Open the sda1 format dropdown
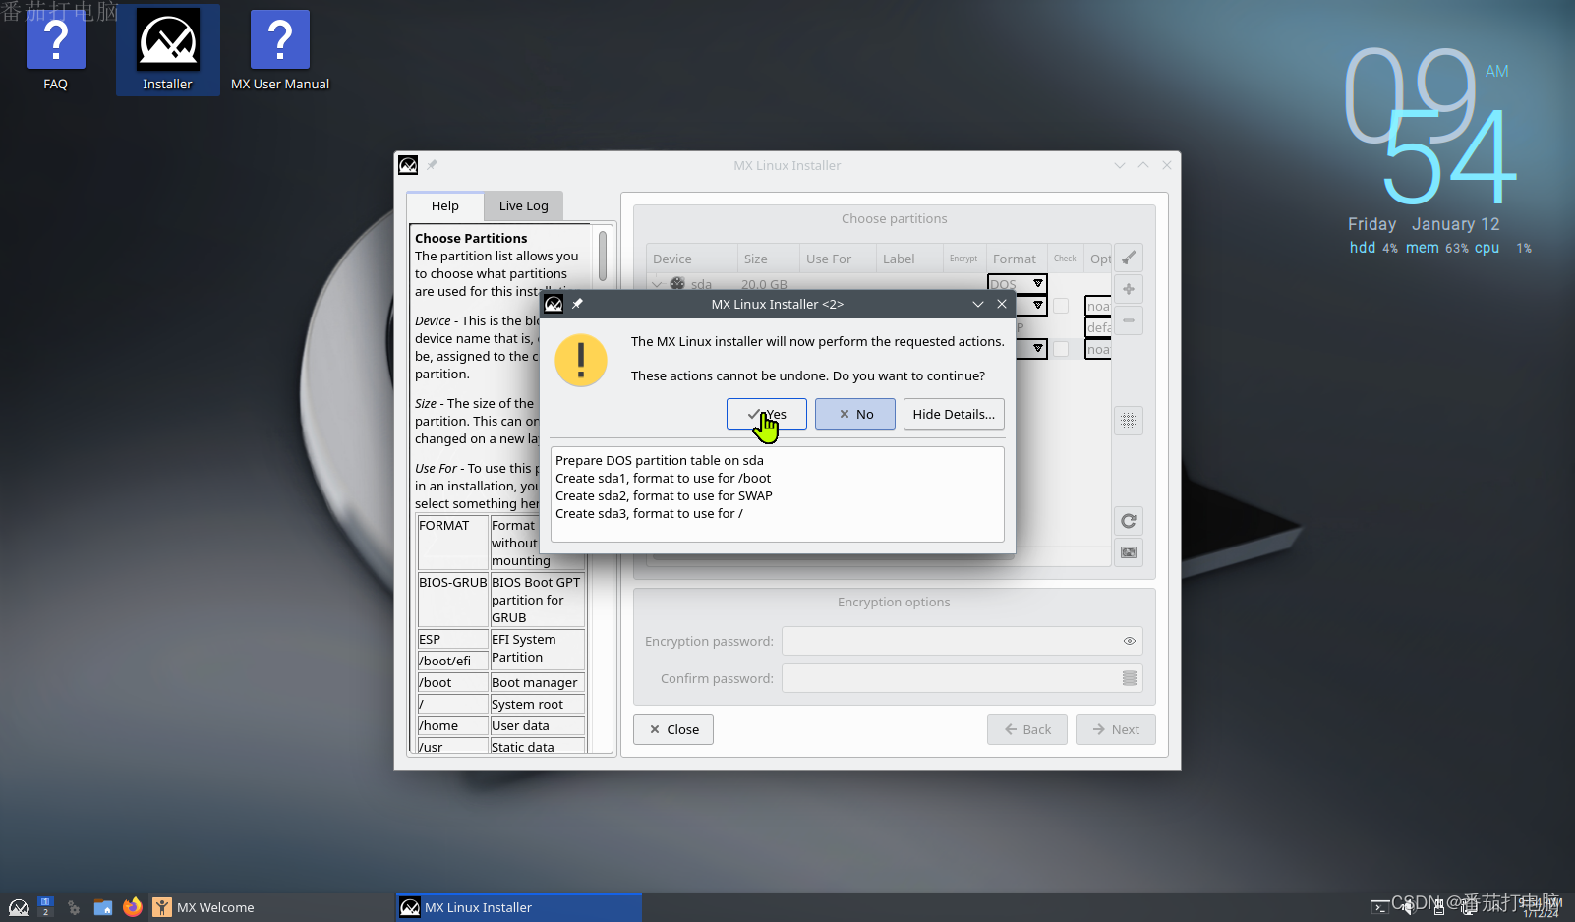The image size is (1575, 922). [1031, 306]
